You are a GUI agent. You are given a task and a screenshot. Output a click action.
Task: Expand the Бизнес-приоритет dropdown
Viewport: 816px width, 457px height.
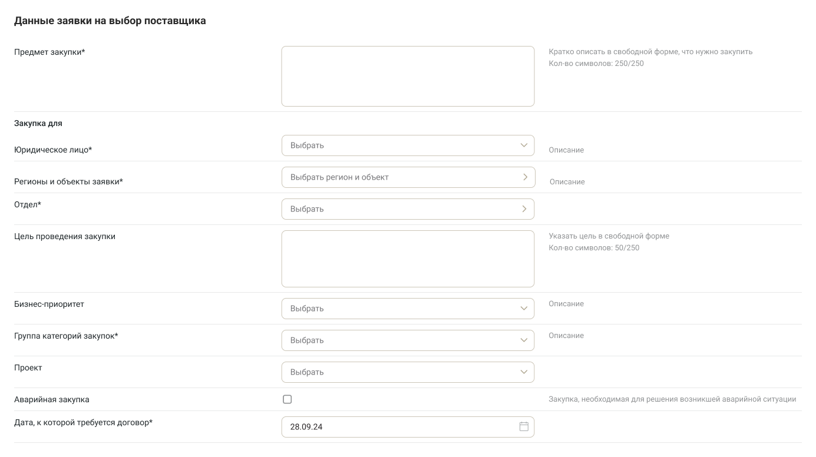coord(408,309)
